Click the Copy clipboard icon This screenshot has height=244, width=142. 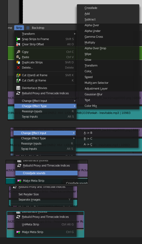coord(18,52)
